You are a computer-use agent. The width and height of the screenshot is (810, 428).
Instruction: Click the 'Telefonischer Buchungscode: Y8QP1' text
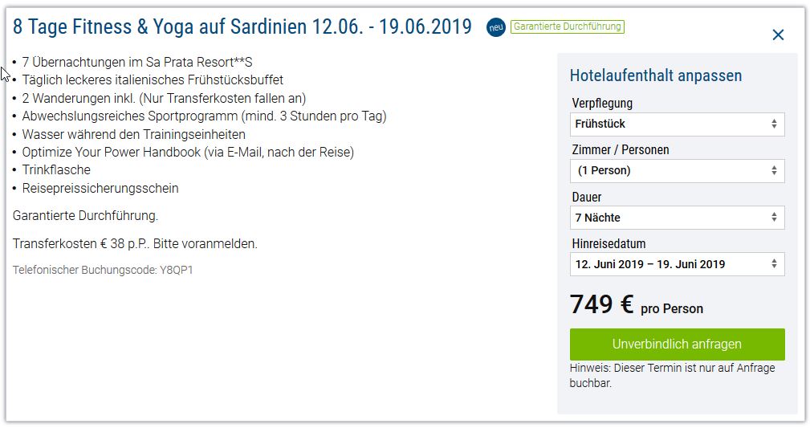(x=103, y=270)
